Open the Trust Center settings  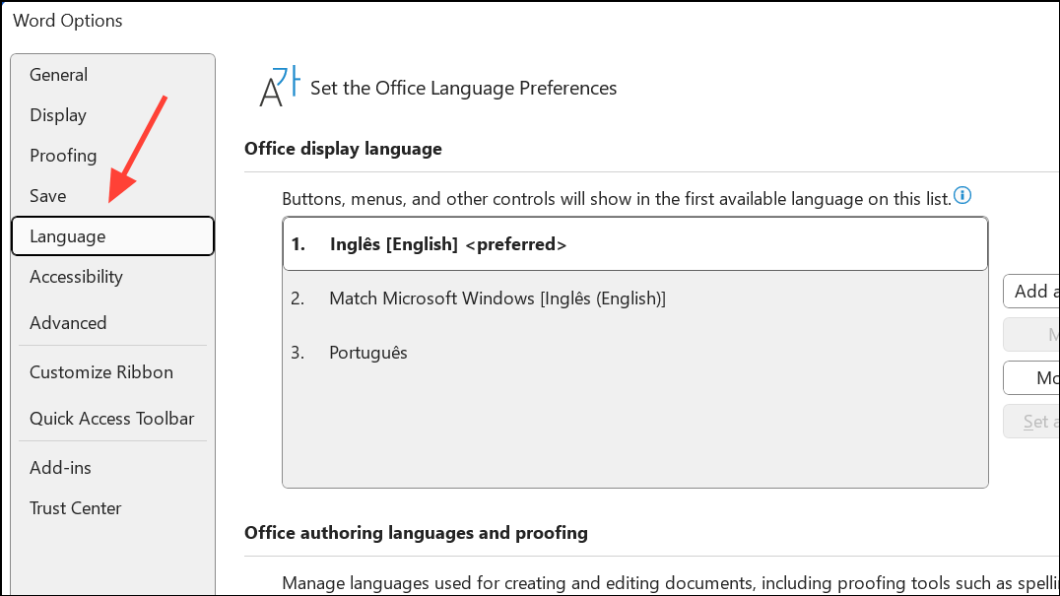click(x=75, y=507)
